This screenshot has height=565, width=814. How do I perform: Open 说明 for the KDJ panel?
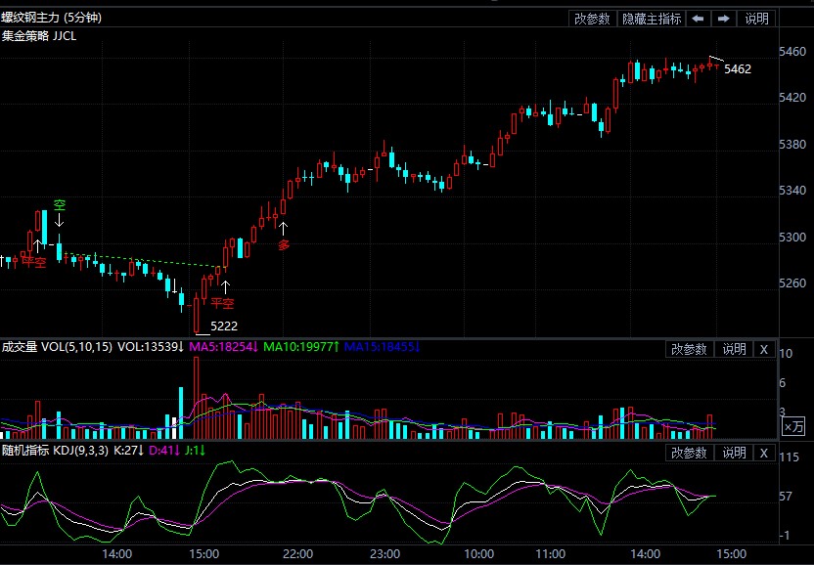[734, 453]
